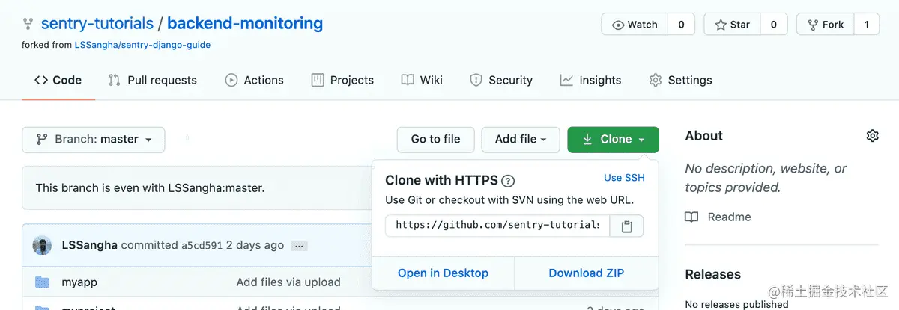This screenshot has width=899, height=310.
Task: Open commit a5cd591
Action: click(202, 246)
